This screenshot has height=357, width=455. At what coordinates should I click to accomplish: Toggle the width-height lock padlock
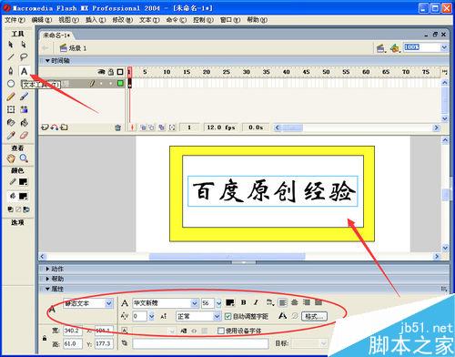click(45, 338)
